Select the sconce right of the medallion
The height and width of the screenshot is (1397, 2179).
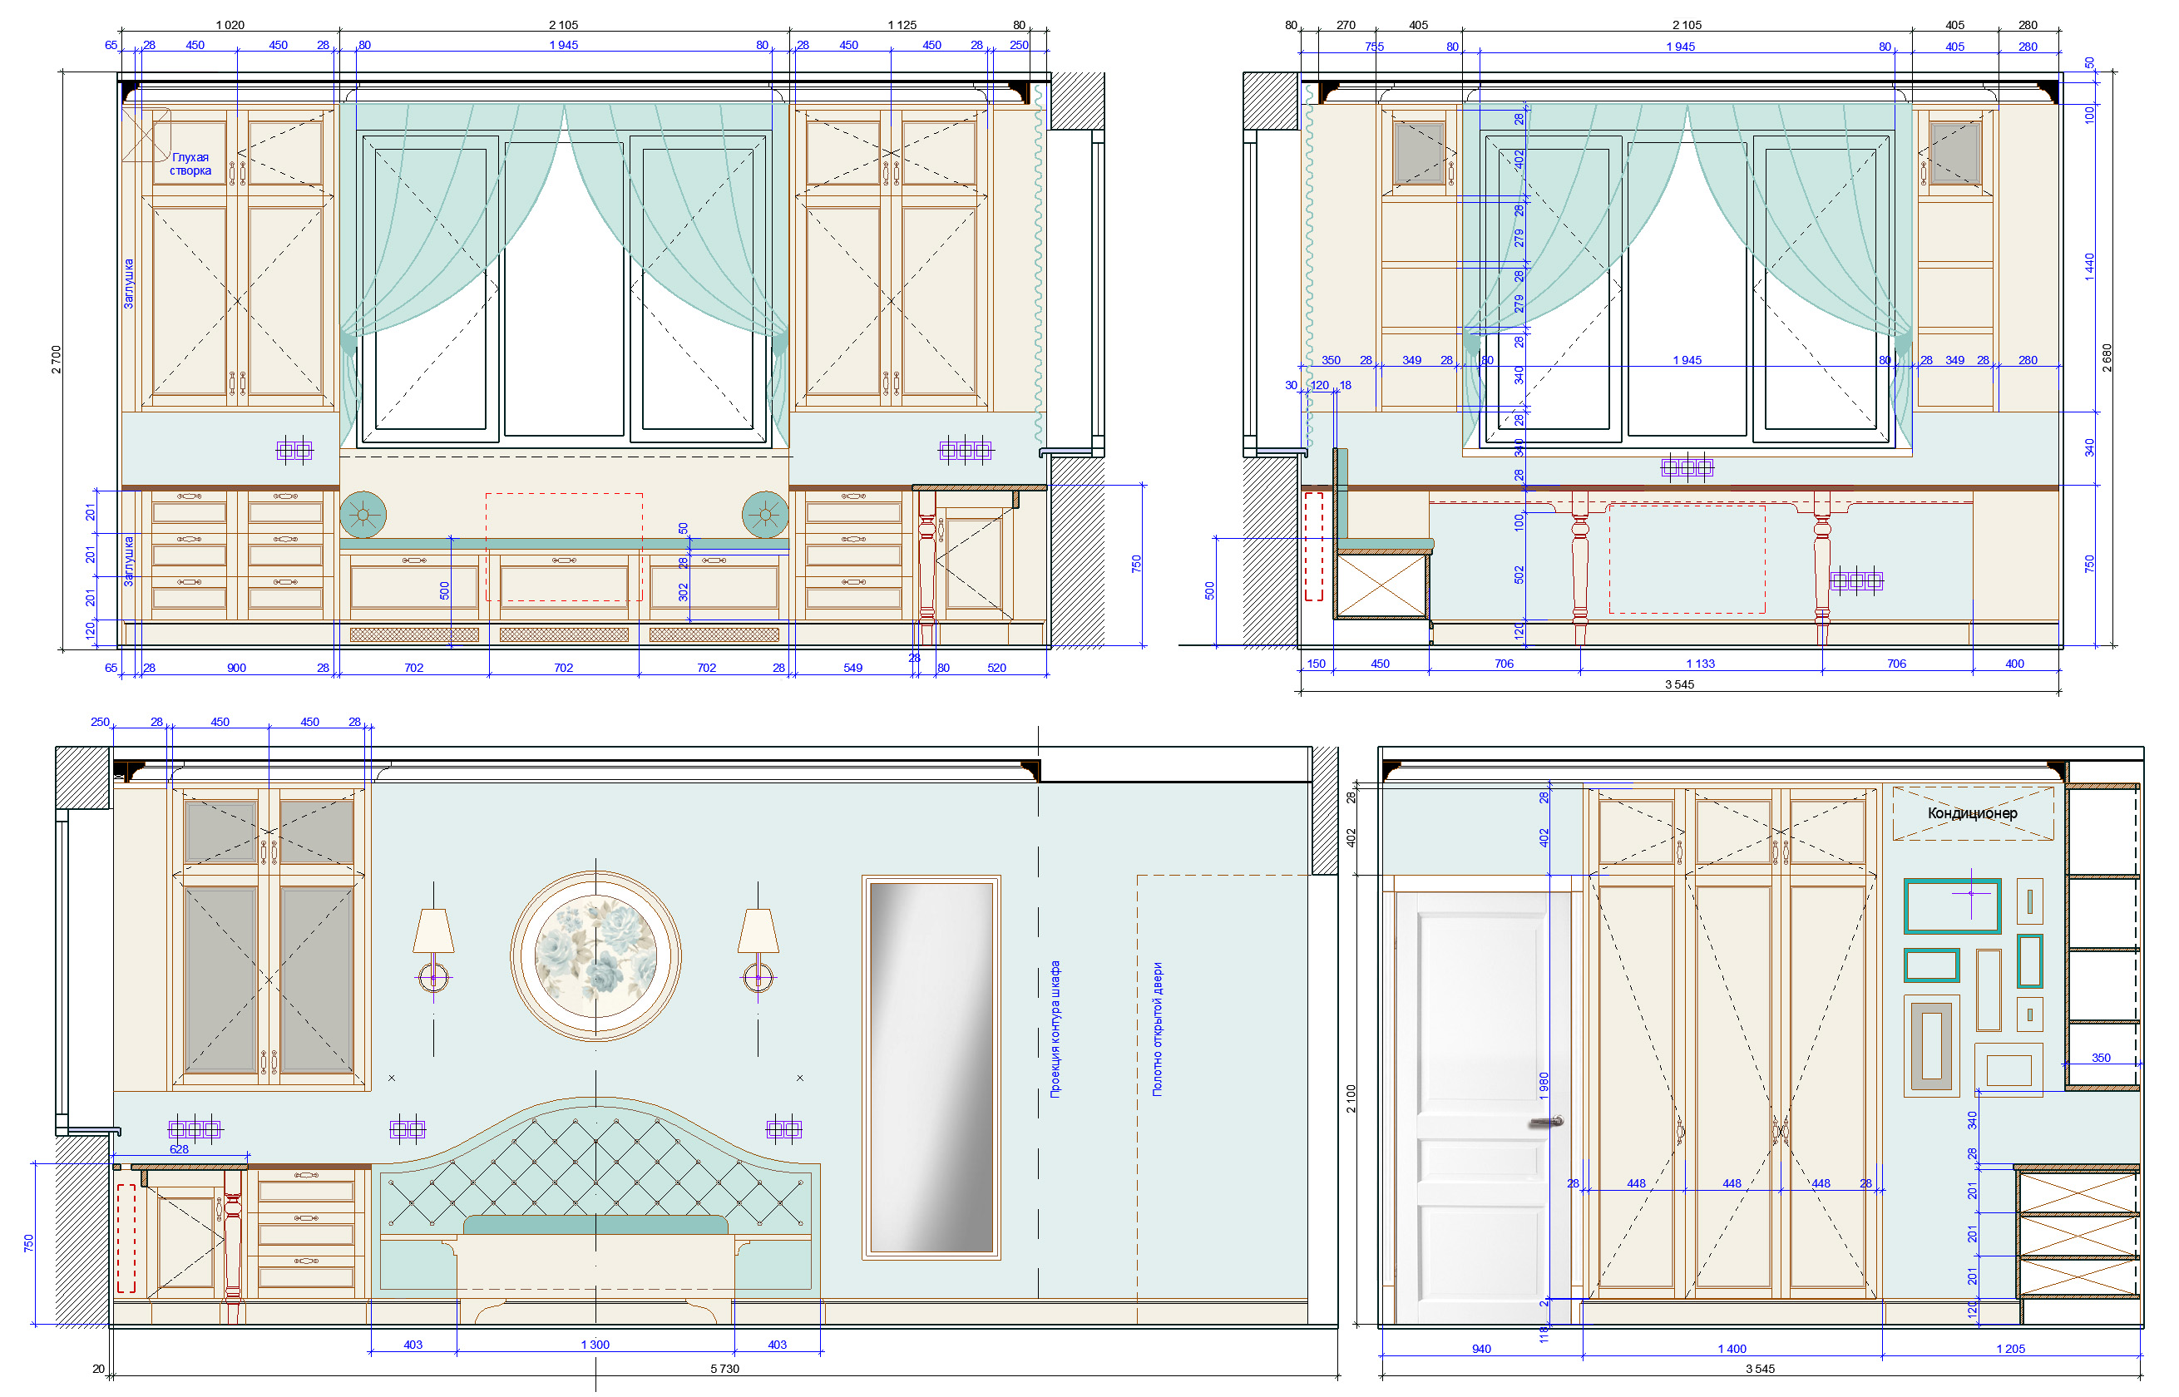click(758, 950)
